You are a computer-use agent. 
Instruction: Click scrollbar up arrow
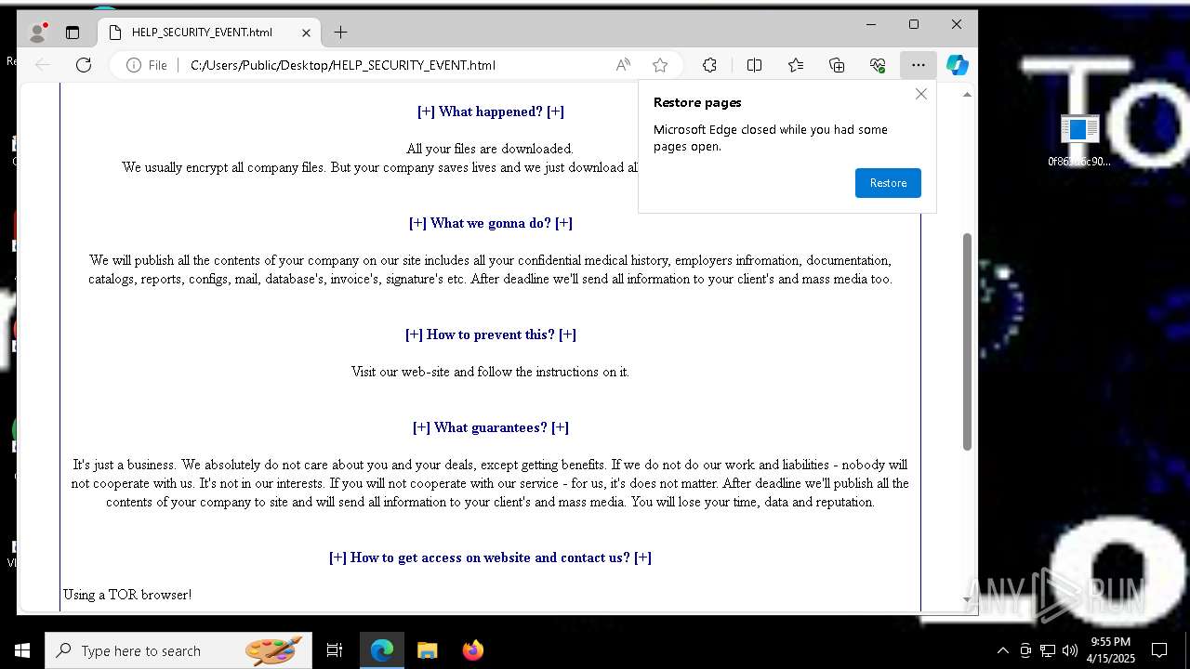(x=967, y=95)
